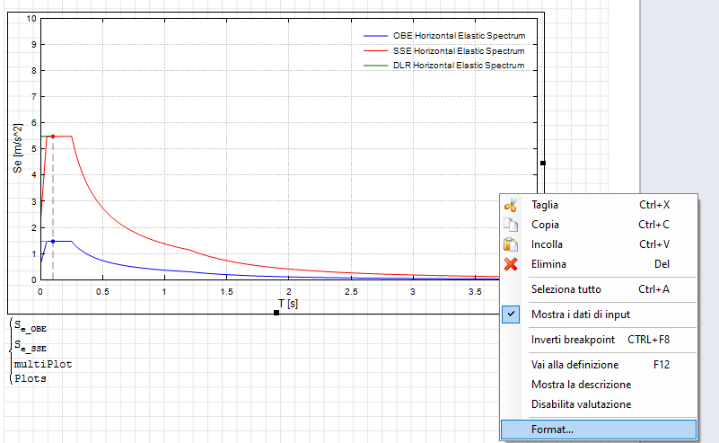Open the Format... dialog from the menu
The width and height of the screenshot is (719, 443).
[x=552, y=430]
